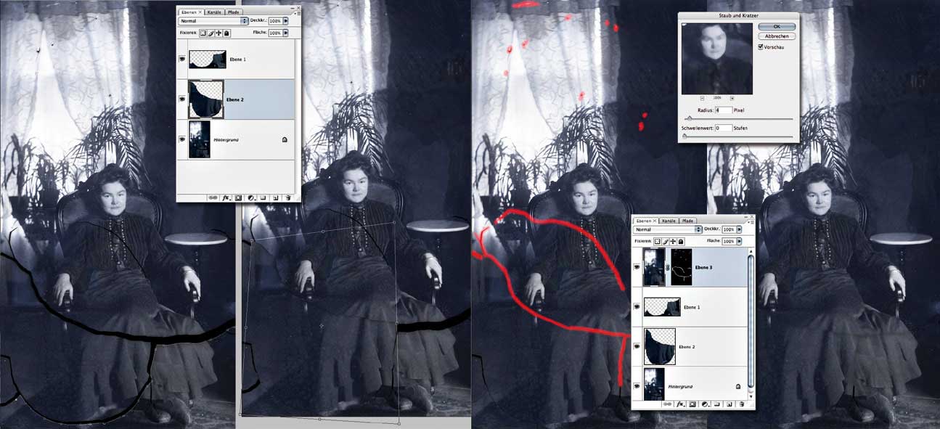Create new group icon in lower Ebenen panel
Viewport: 940px width, 429px height.
point(717,404)
